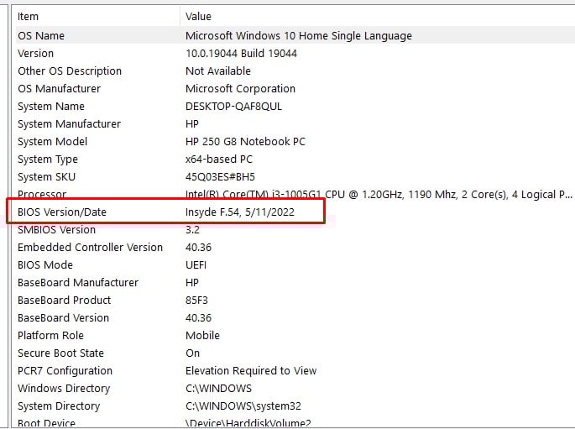This screenshot has width=575, height=429.
Task: Click the 'Microsoft Corporation' value
Action: [240, 88]
